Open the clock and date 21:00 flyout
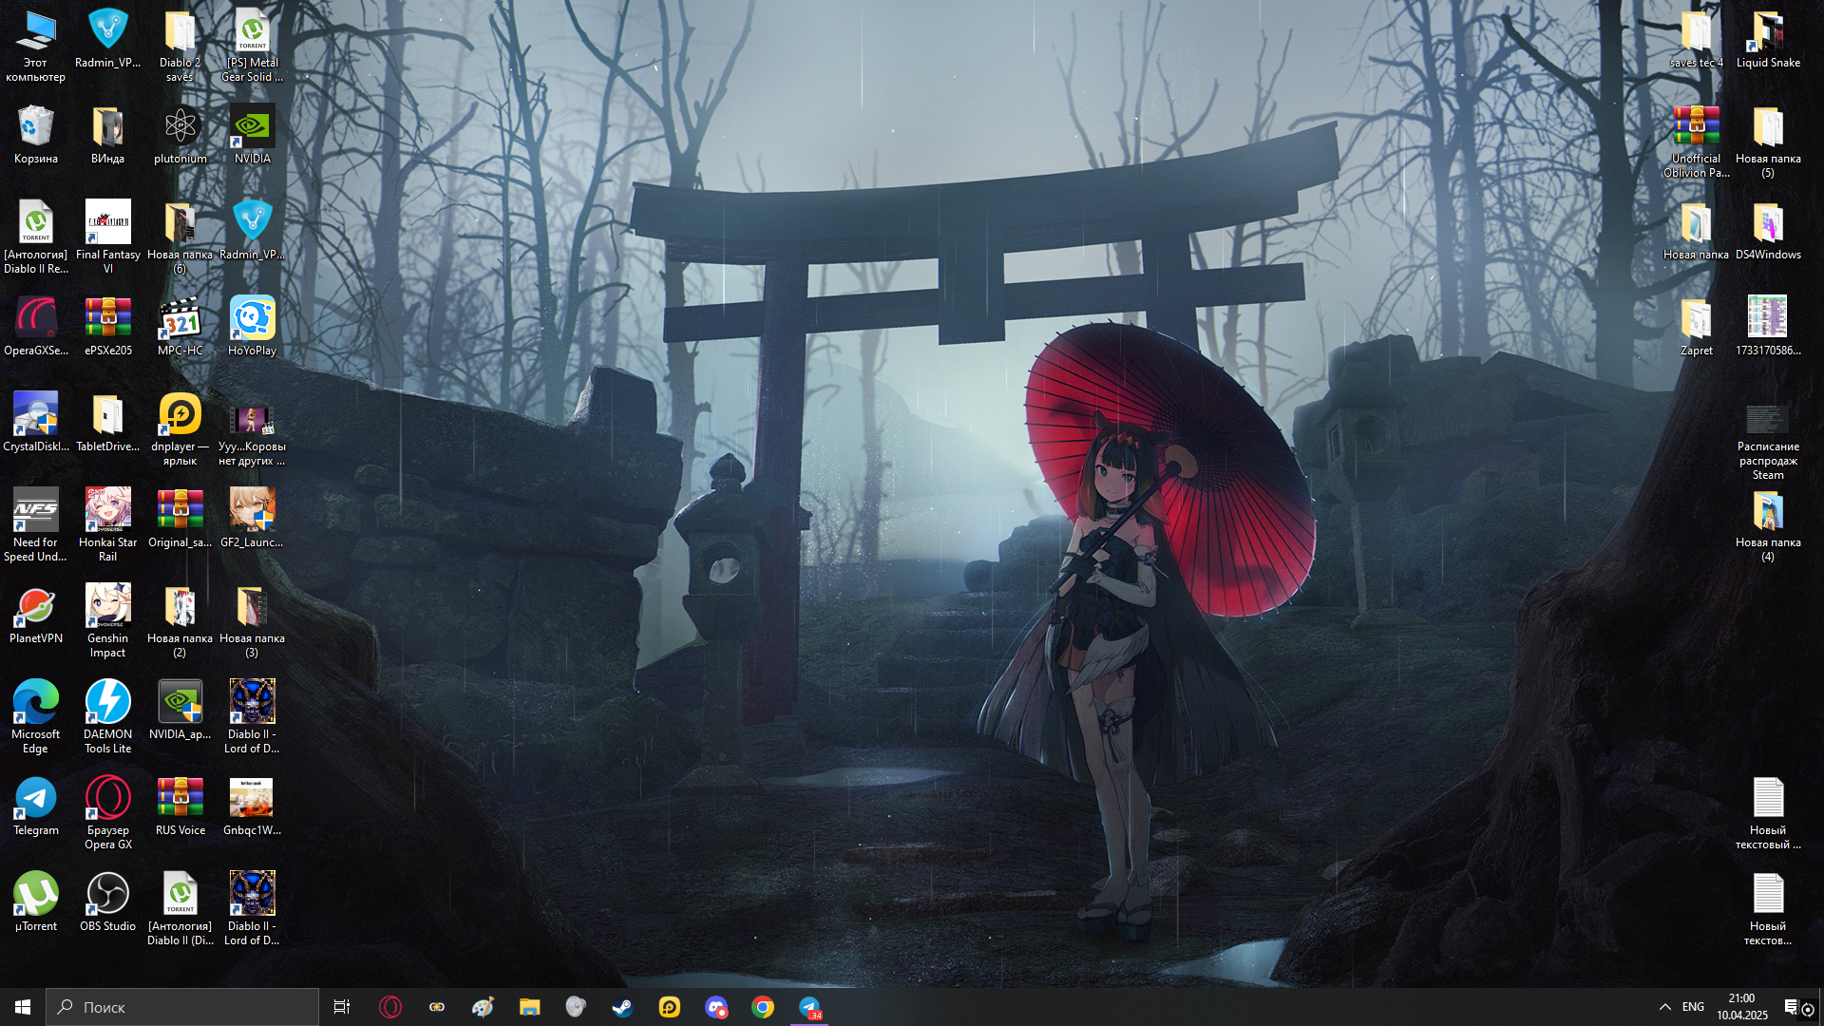Viewport: 1824px width, 1026px height. click(1742, 1007)
